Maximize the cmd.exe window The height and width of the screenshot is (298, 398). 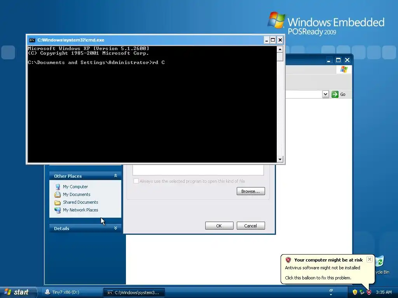[273, 40]
